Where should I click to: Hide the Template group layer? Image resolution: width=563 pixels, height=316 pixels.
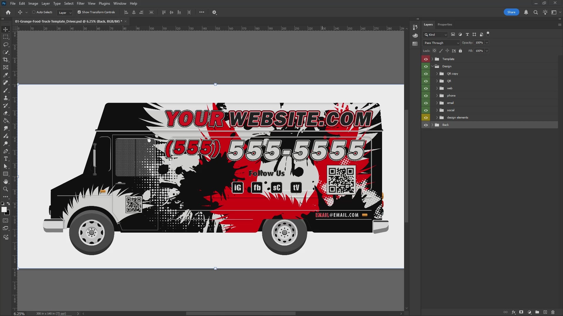(426, 59)
